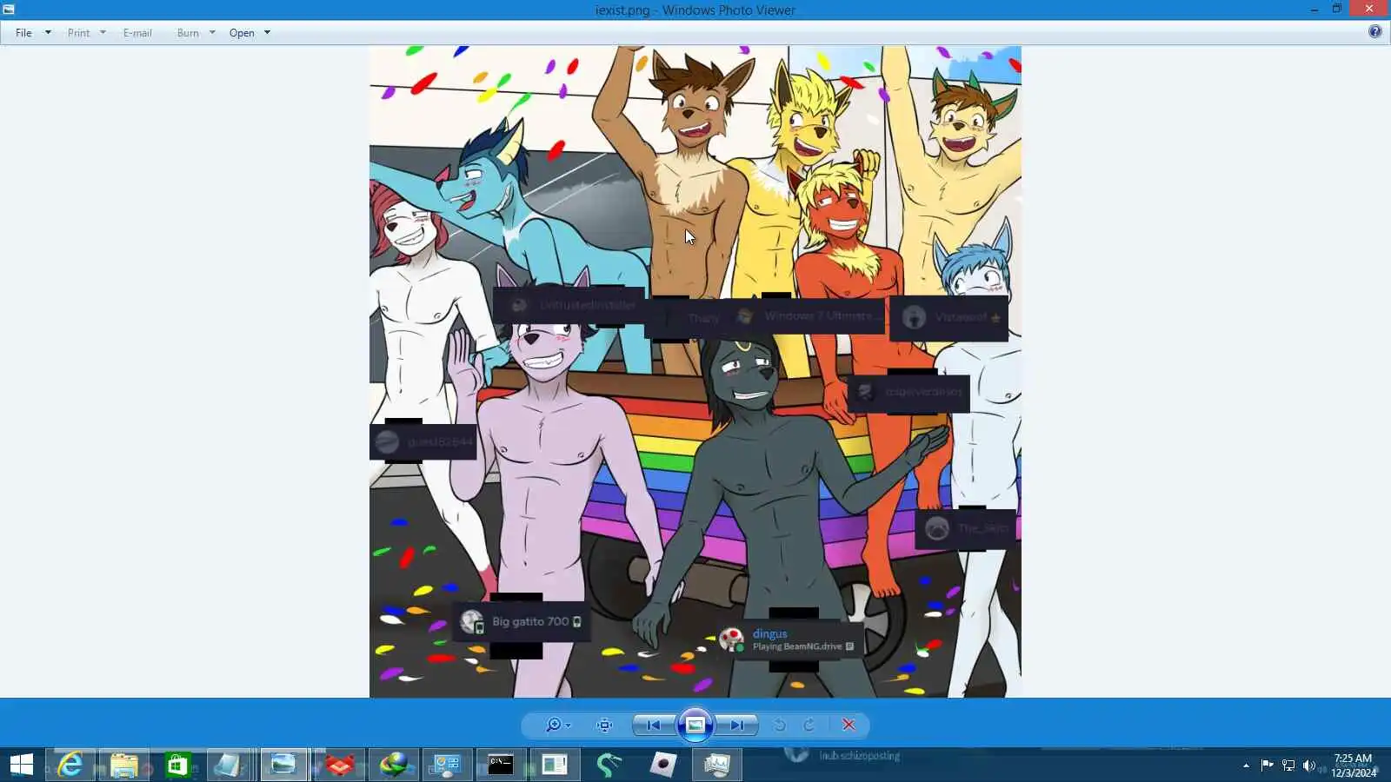Screen dimensions: 1391x782
Task: Go to the previous photo
Action: (x=653, y=725)
